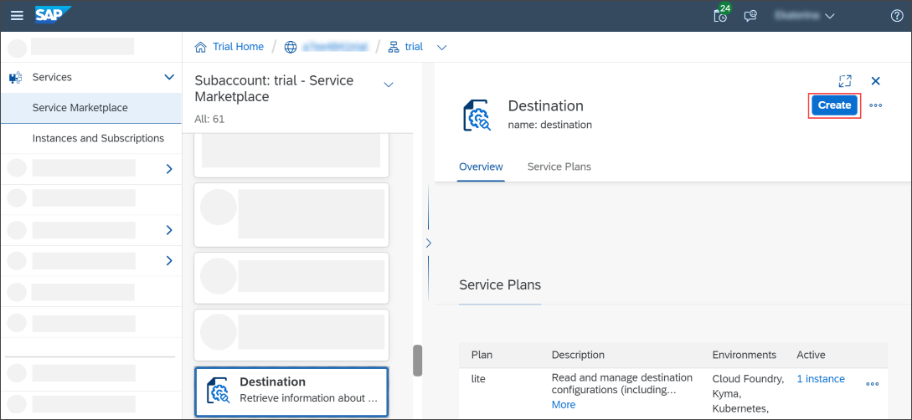Enter full screen mode for the detail panel
Screen dimensions: 912x420
click(x=845, y=81)
